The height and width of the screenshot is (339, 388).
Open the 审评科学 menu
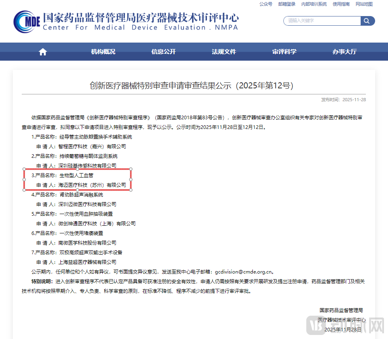(x=284, y=51)
